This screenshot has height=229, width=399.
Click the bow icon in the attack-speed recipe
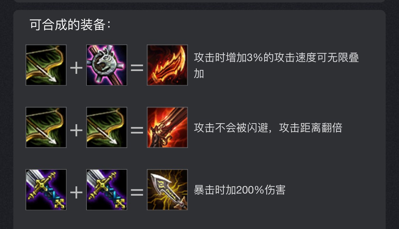click(x=46, y=65)
